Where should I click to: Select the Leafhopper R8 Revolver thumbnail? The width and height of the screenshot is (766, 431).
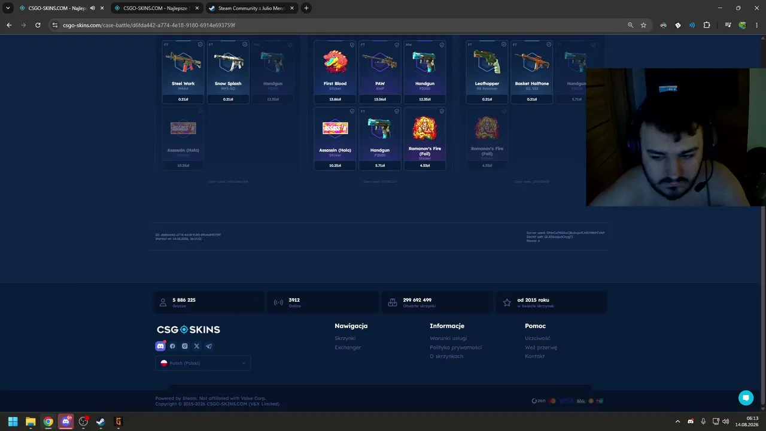487,60
